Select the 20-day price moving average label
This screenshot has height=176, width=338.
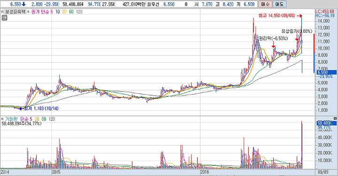coord(64,12)
